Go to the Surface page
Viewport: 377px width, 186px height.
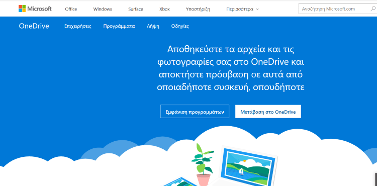tap(136, 9)
